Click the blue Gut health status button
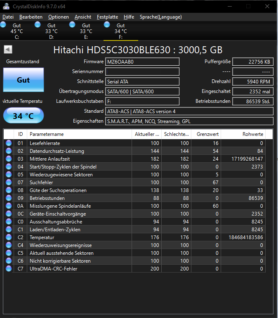The image size is (278, 318). 24,80
